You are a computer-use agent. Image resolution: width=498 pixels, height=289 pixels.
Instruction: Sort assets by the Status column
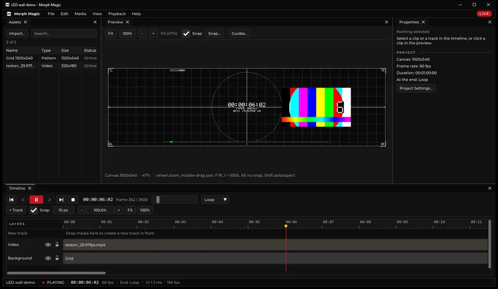pos(90,50)
